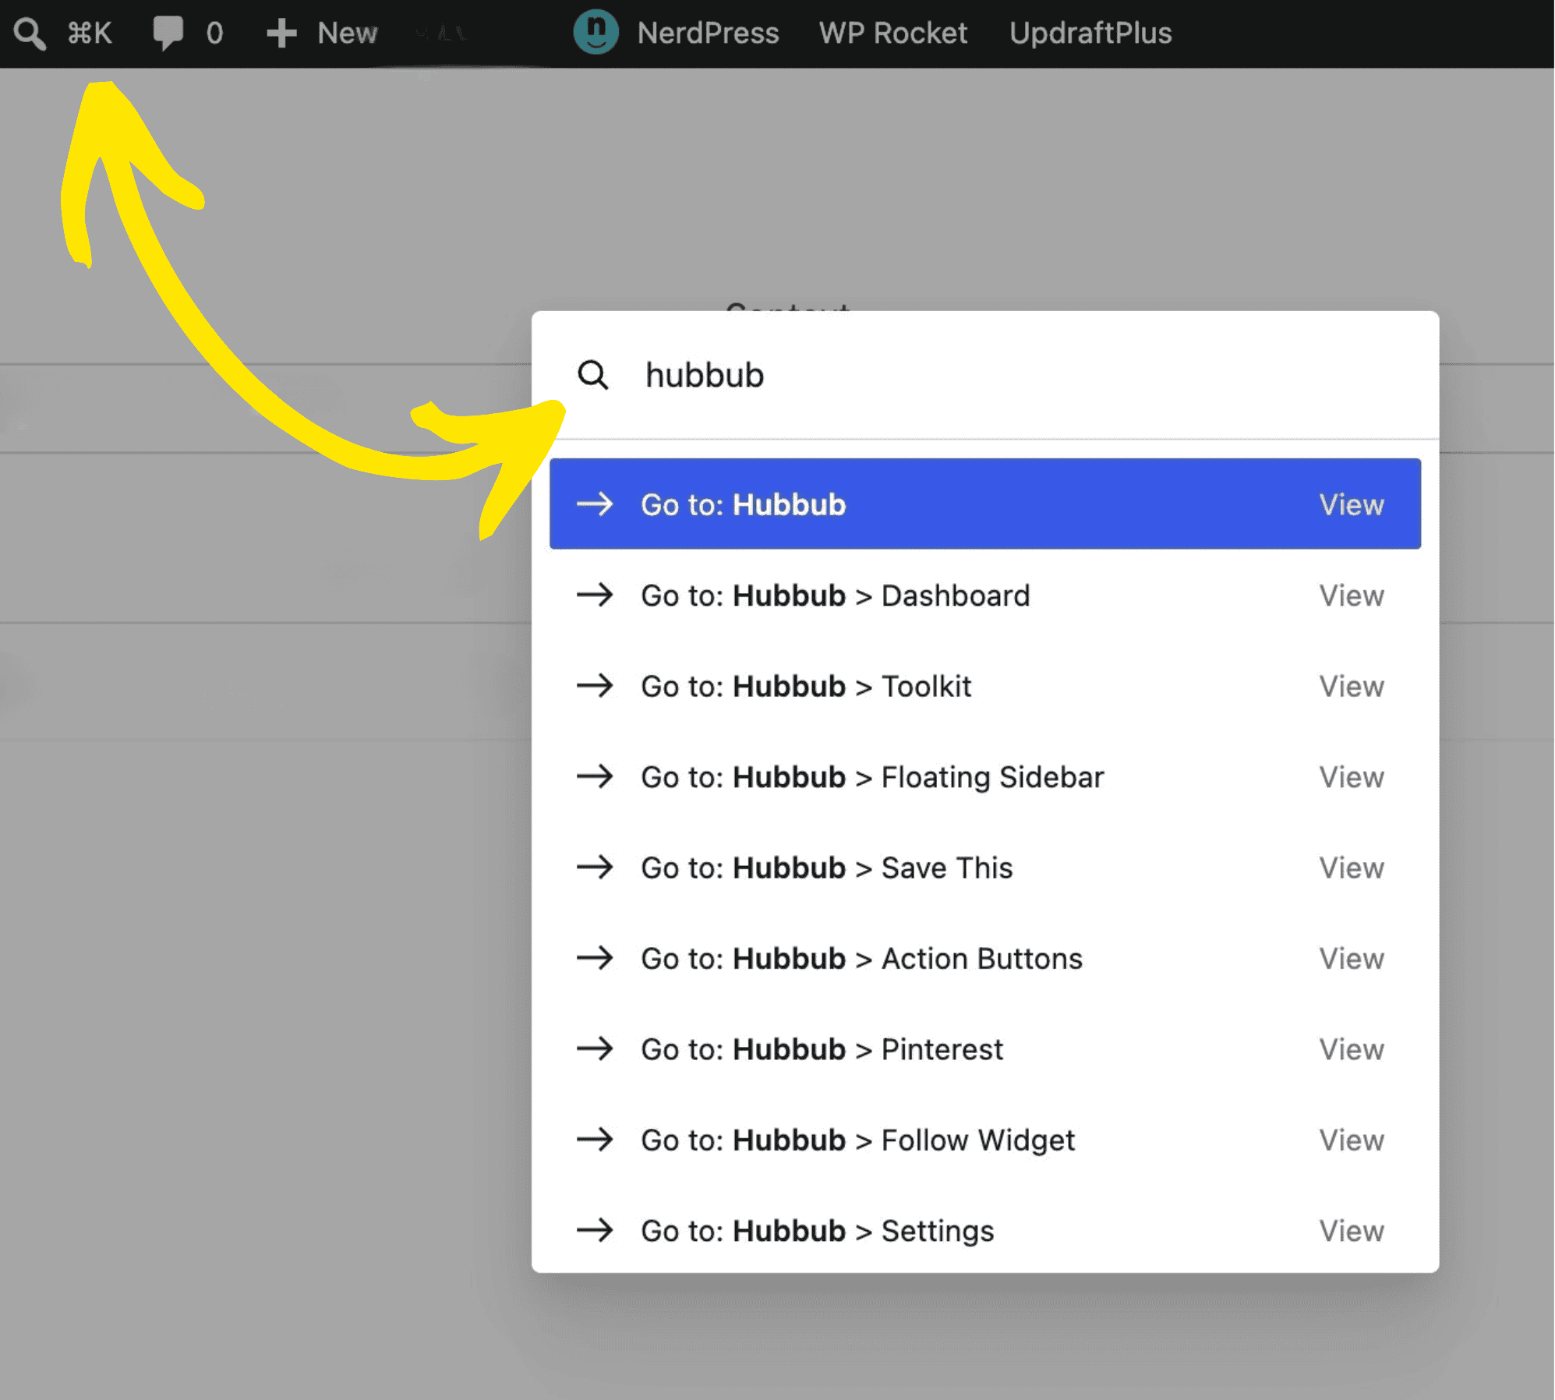Open the NerdPress admin bar menu
Viewport: 1555px width, 1400px height.
(708, 34)
